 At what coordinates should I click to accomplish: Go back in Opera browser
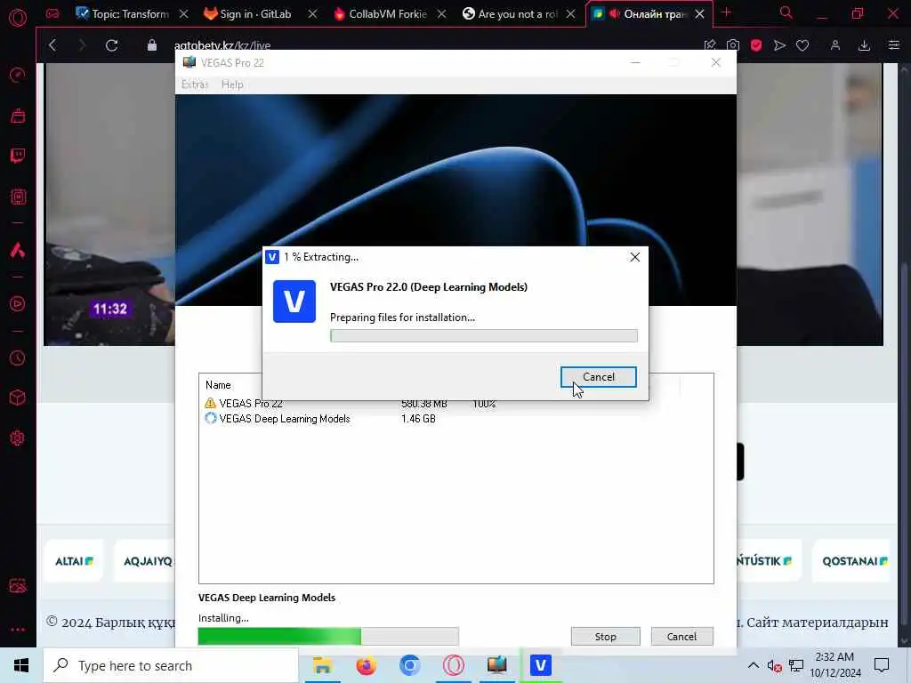point(52,45)
